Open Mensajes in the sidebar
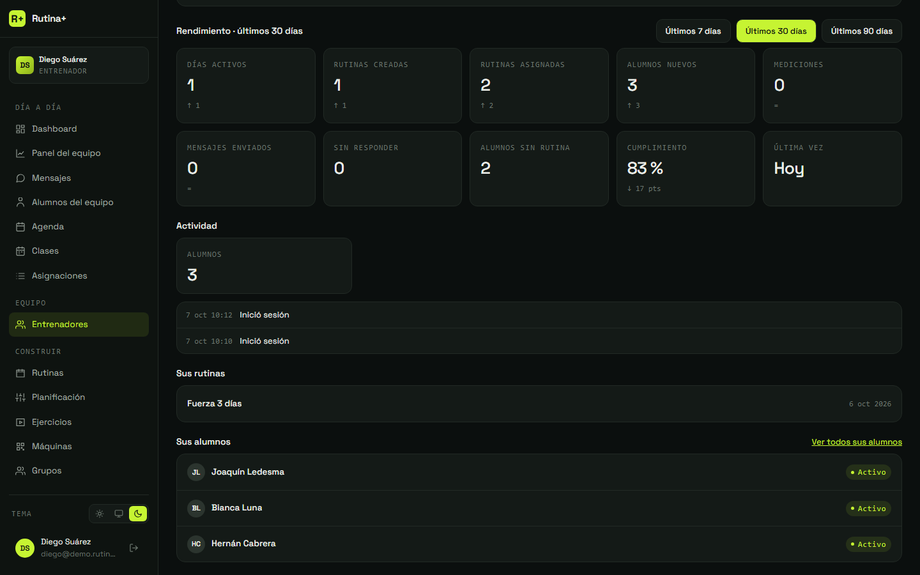This screenshot has width=920, height=575. (79, 178)
